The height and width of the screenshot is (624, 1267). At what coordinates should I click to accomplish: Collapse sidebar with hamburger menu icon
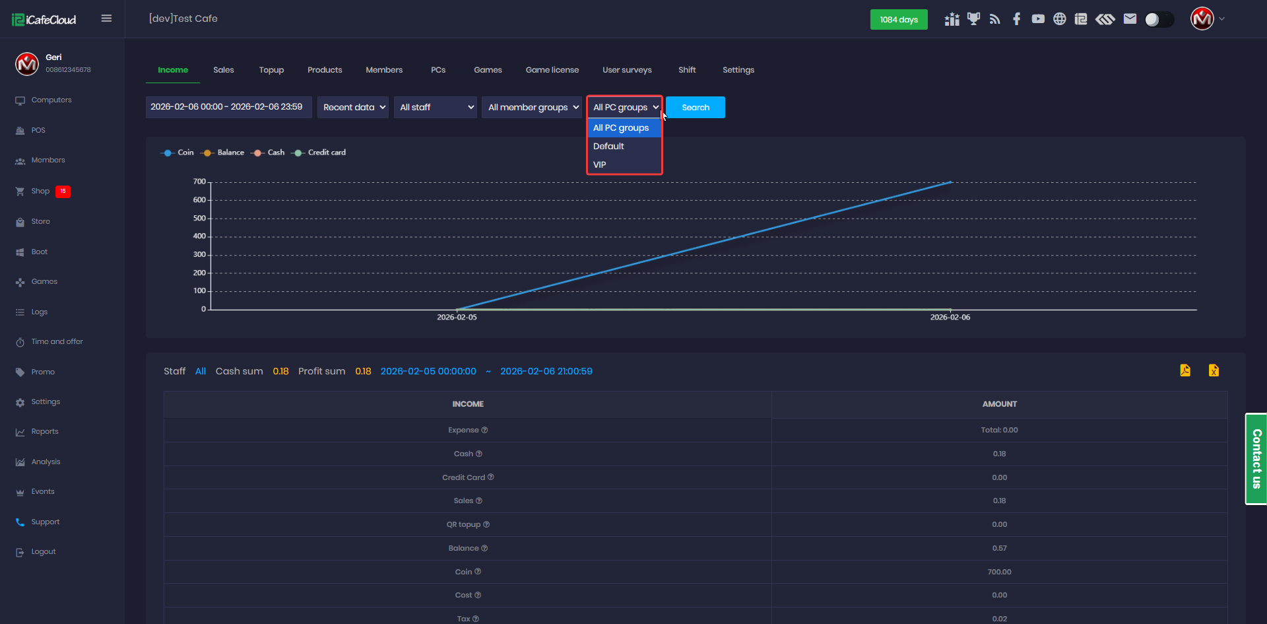pos(106,18)
